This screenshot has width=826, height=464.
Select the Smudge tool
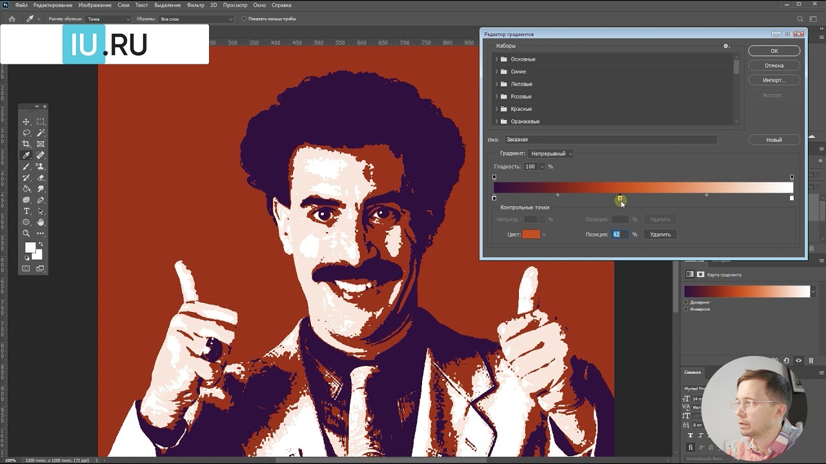coord(41,189)
